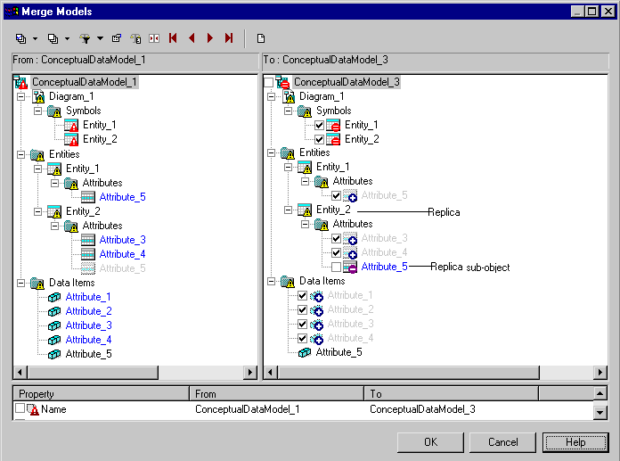620x461 pixels.
Task: Click the Entity_2 symbol icon in From pane
Action: (x=71, y=139)
